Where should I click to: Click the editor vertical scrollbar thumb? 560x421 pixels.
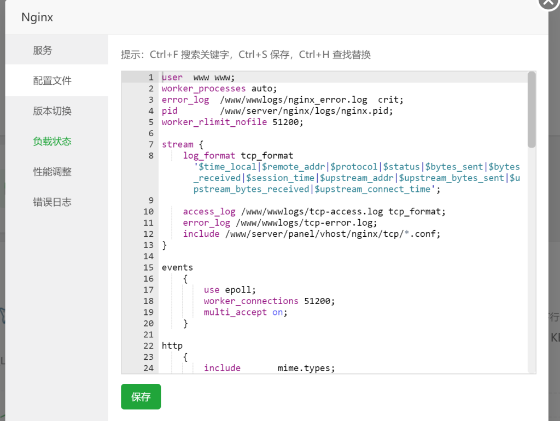(532, 110)
